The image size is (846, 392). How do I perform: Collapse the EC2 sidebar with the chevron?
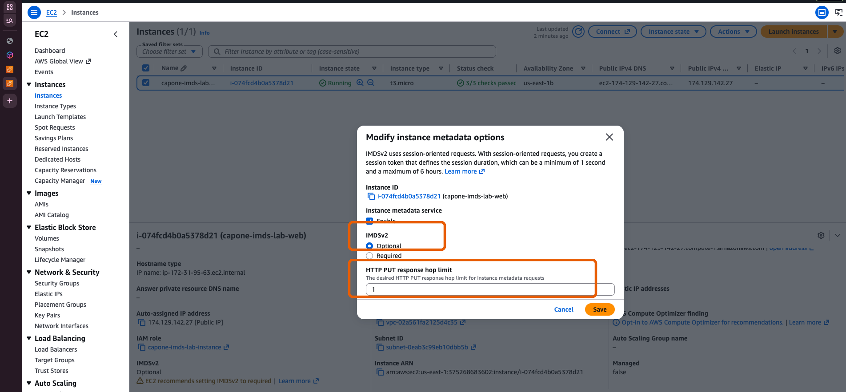(x=116, y=34)
